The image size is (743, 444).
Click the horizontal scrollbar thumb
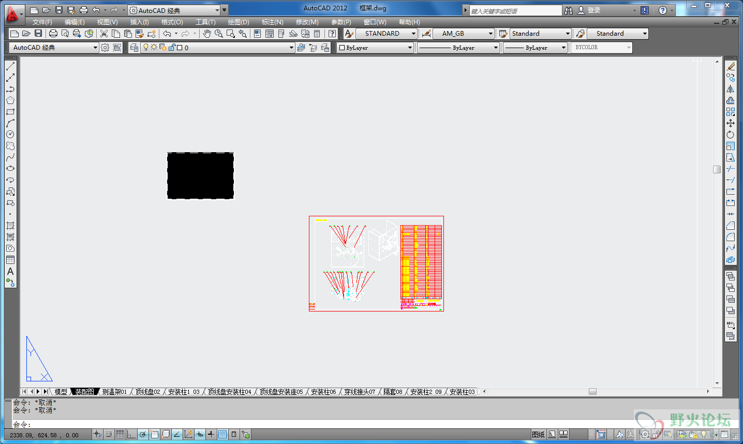coord(592,392)
